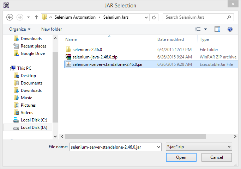
Task: Click sidebar scroll down arrow
Action: click(55, 136)
